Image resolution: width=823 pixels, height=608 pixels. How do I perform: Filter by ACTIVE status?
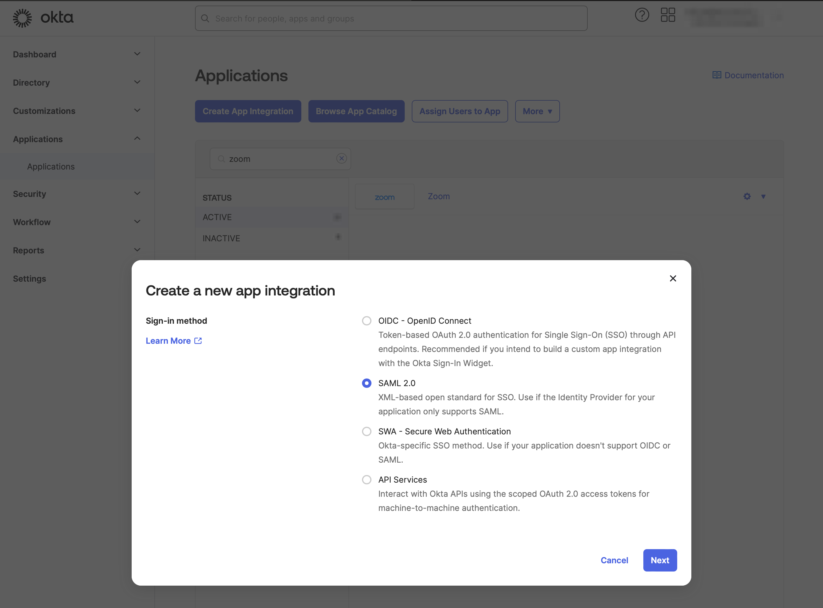[x=272, y=217]
